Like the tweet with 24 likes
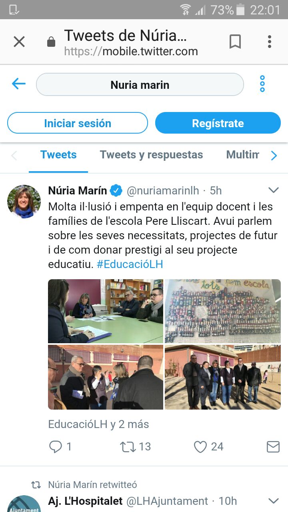Screen dimensions: 288x512 pyautogui.click(x=200, y=446)
